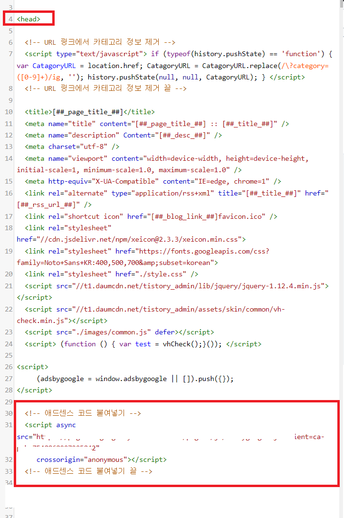Click the meta http-equiv="X-UA-Compatible" line
Viewport: 344px width, 518px height.
153,181
